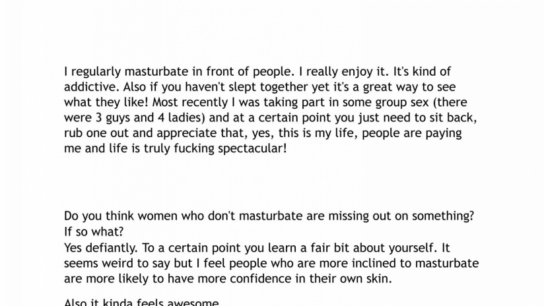This screenshot has width=544, height=306.
Task: Click the words "seems weird to say"
Action: point(114,263)
